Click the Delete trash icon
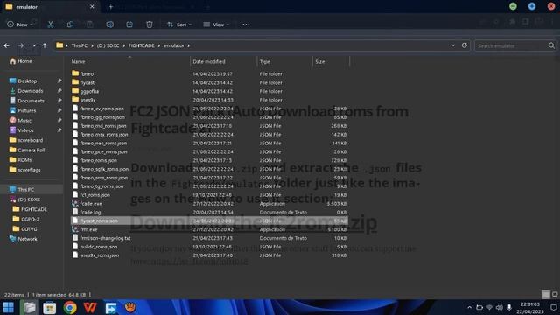The height and width of the screenshot is (315, 560). pos(150,24)
